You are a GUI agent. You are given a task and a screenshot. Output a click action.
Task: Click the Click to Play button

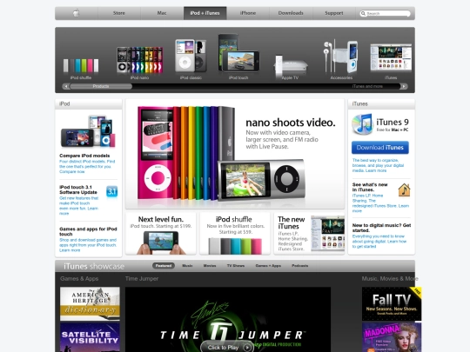point(226,347)
